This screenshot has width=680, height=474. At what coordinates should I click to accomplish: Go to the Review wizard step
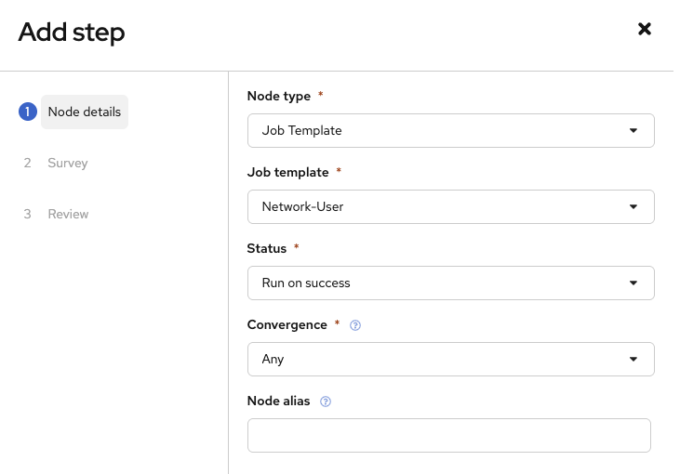pyautogui.click(x=68, y=214)
